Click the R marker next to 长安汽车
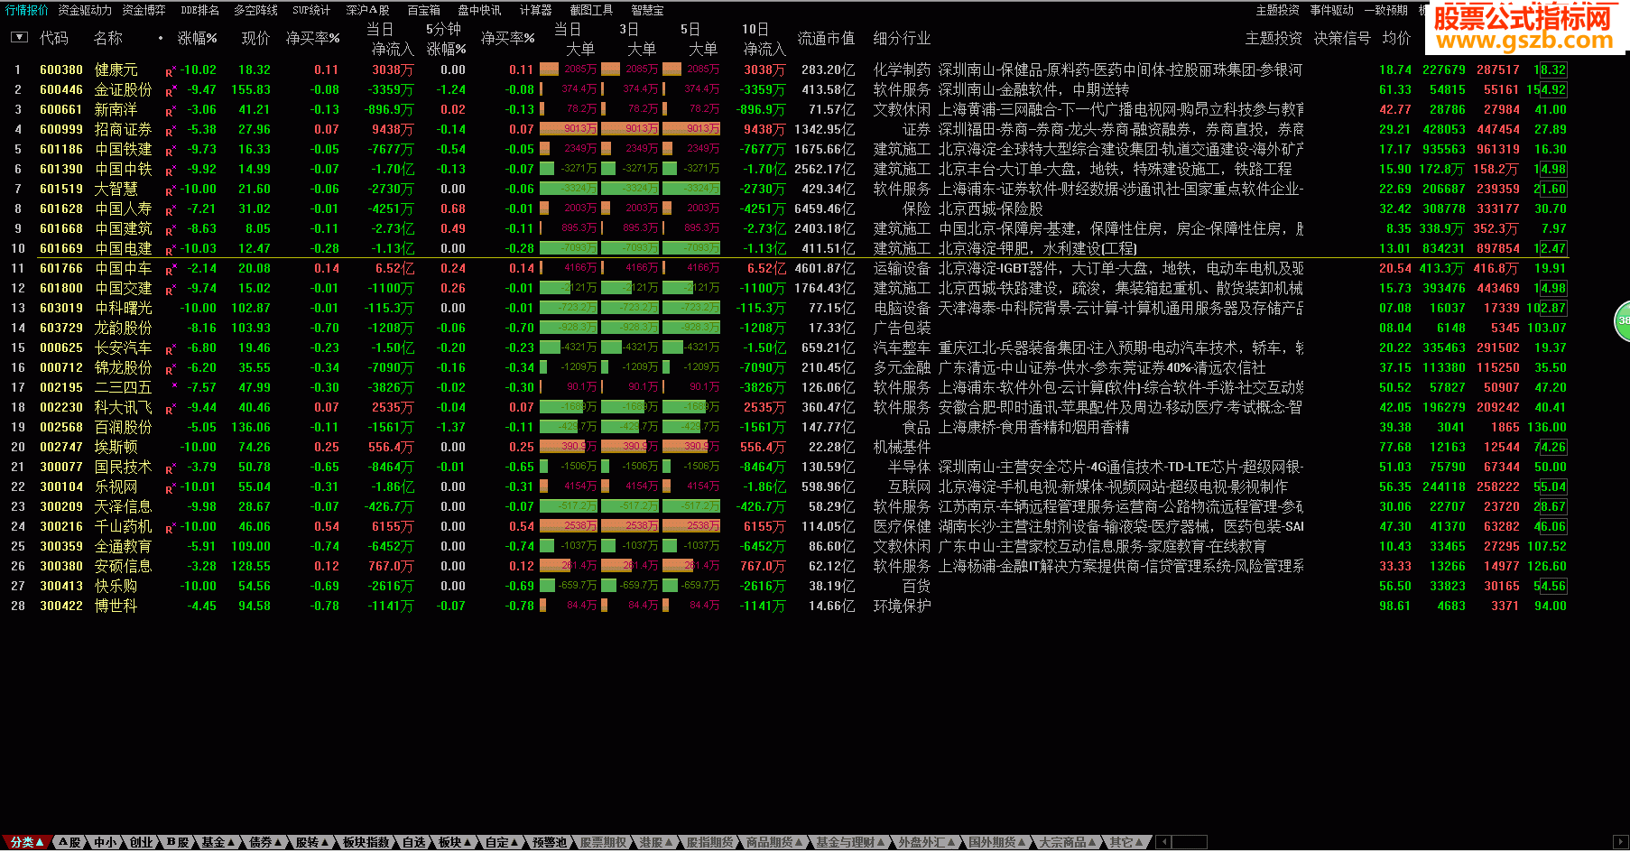 coord(170,349)
